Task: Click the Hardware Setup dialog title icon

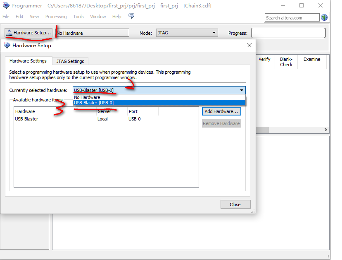Action: (x=7, y=45)
